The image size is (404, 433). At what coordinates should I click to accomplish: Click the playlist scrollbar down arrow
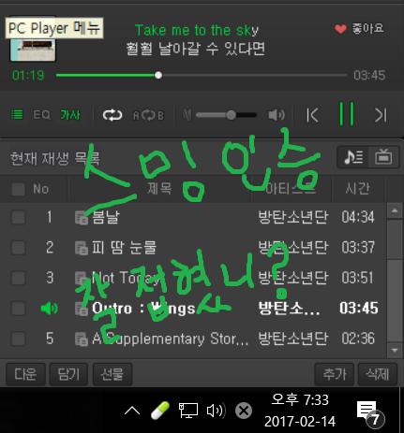(x=395, y=350)
